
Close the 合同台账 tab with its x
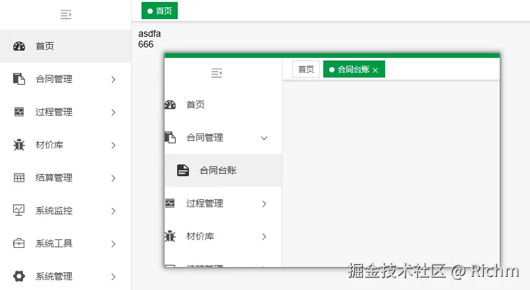[375, 70]
